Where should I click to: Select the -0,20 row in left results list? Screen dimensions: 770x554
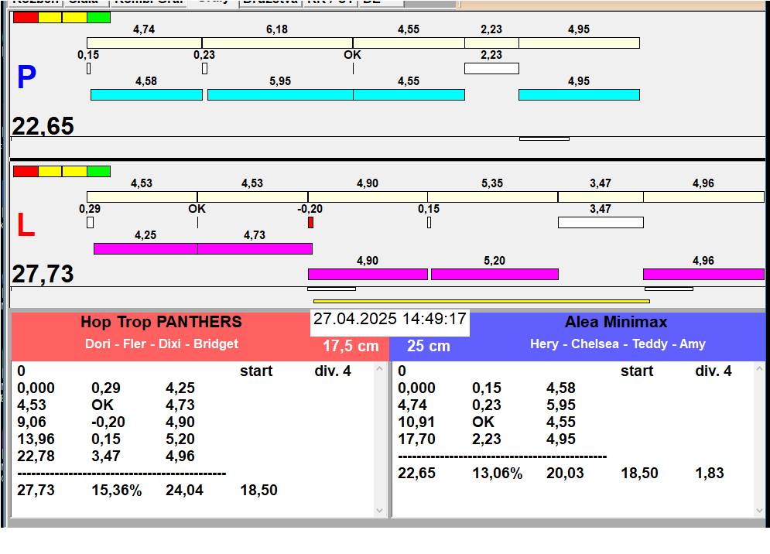click(108, 422)
